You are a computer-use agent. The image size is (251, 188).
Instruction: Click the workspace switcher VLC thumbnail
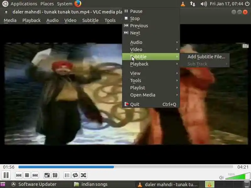(x=210, y=184)
